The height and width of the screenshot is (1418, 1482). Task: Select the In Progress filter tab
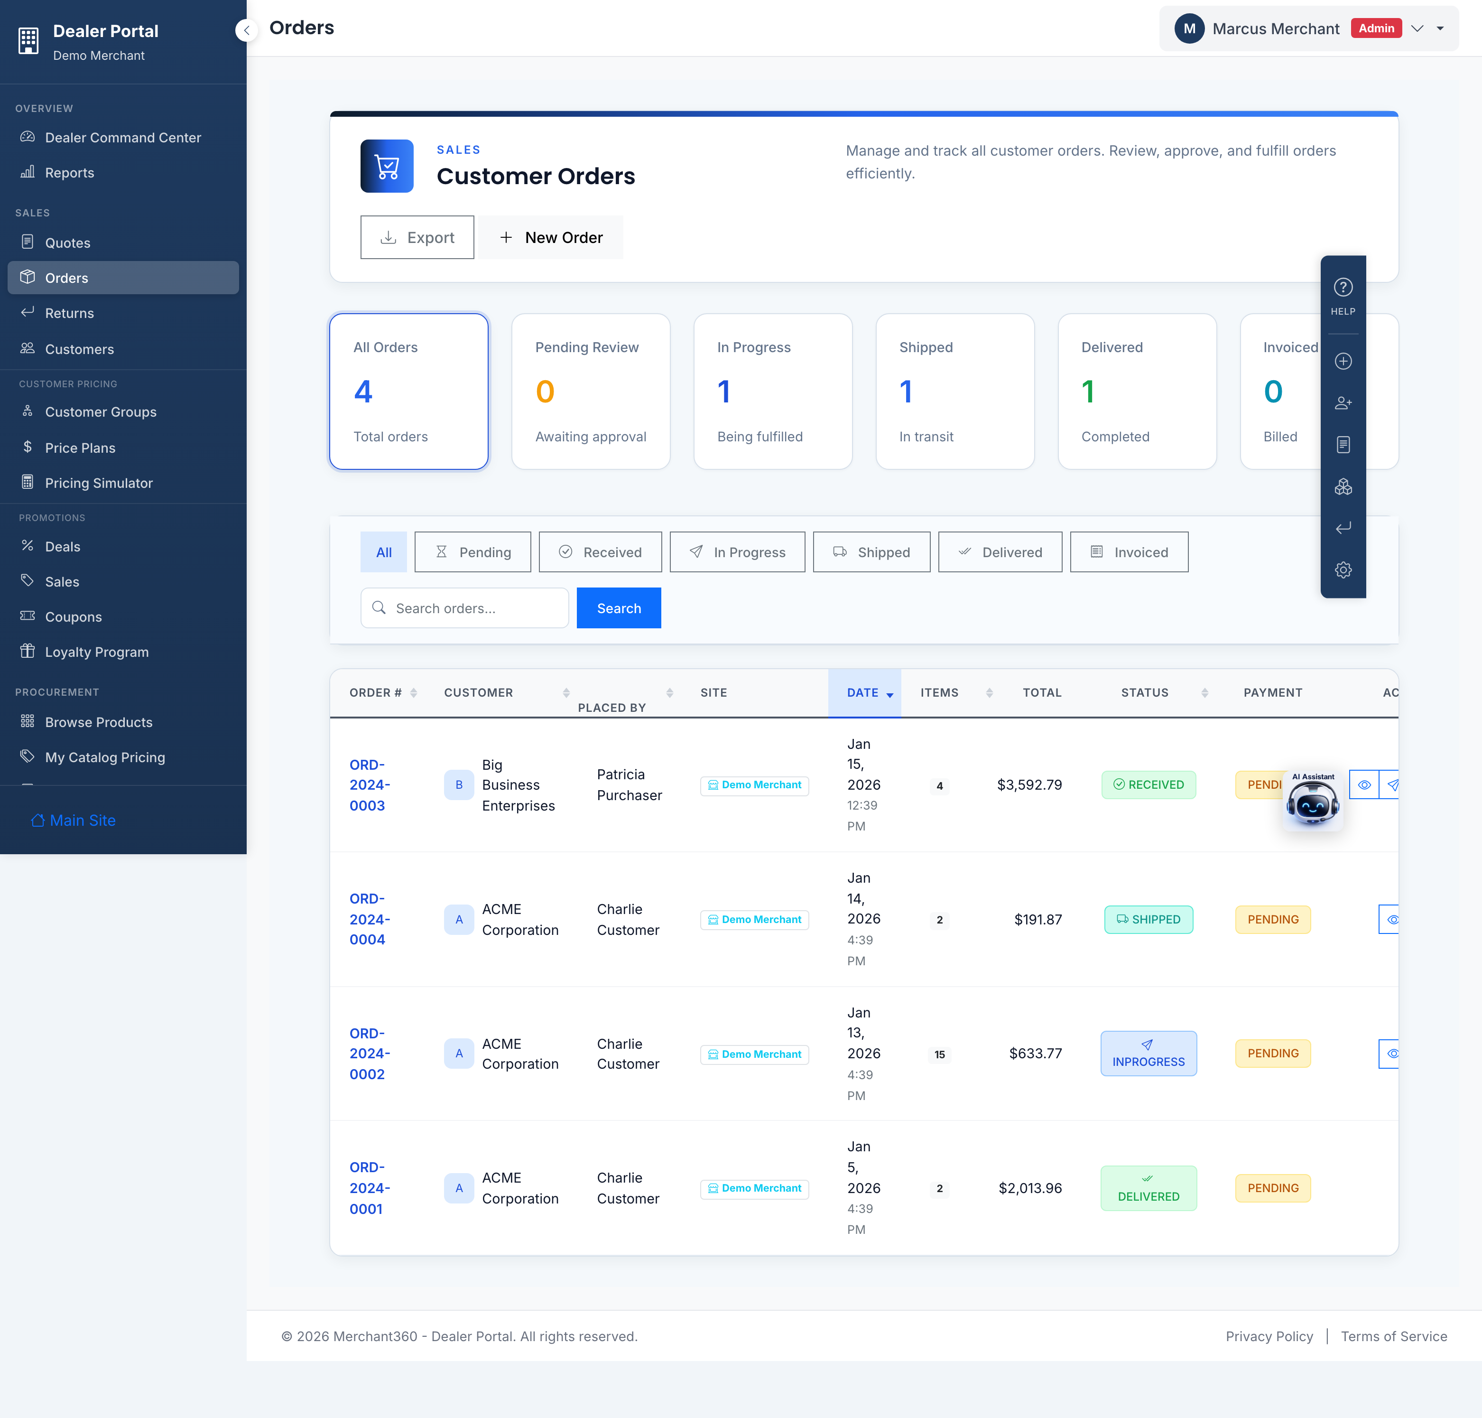click(x=738, y=552)
